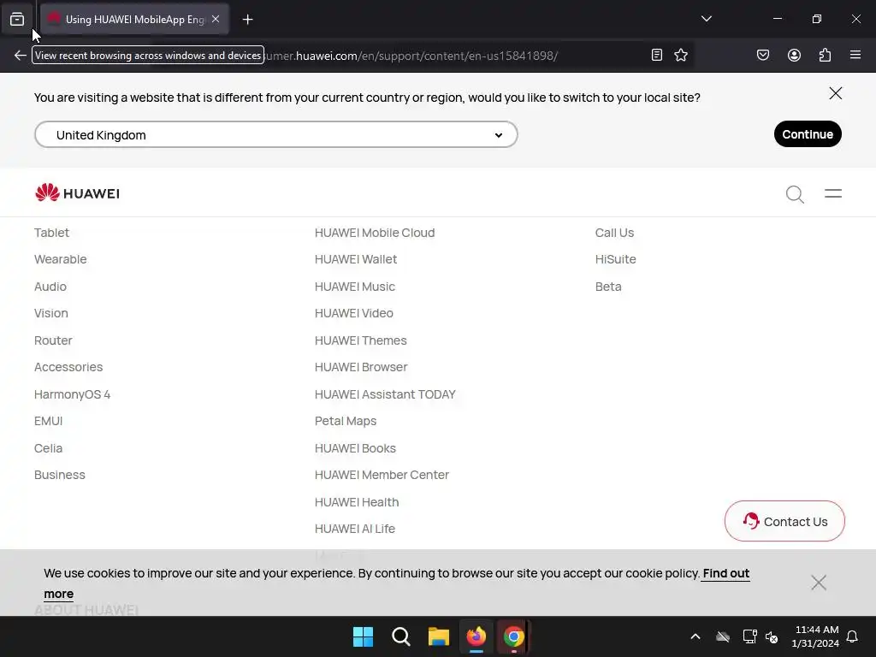876x657 pixels.
Task: Open the EMUI link
Action: tap(48, 421)
